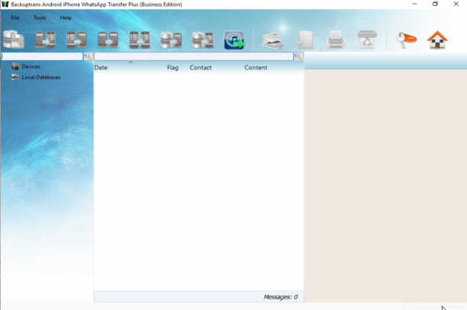The width and height of the screenshot is (467, 310).
Task: Click the printer icon in toolbar
Action: (336, 40)
